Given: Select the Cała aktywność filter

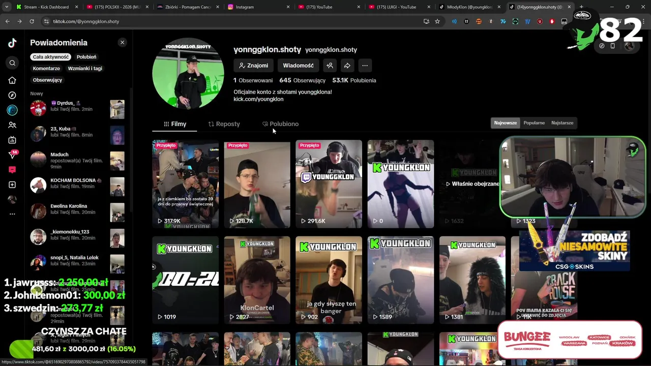Looking at the screenshot, I should (51, 57).
